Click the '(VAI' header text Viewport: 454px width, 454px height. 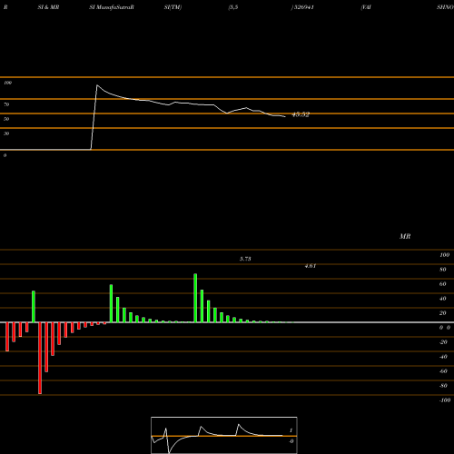coord(366,7)
